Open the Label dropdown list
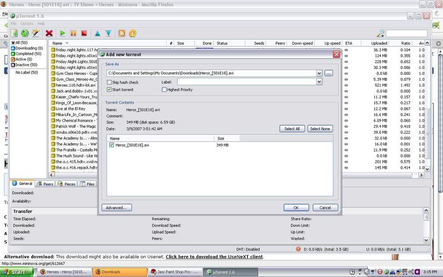This screenshot has width=443, height=277. click(x=319, y=82)
